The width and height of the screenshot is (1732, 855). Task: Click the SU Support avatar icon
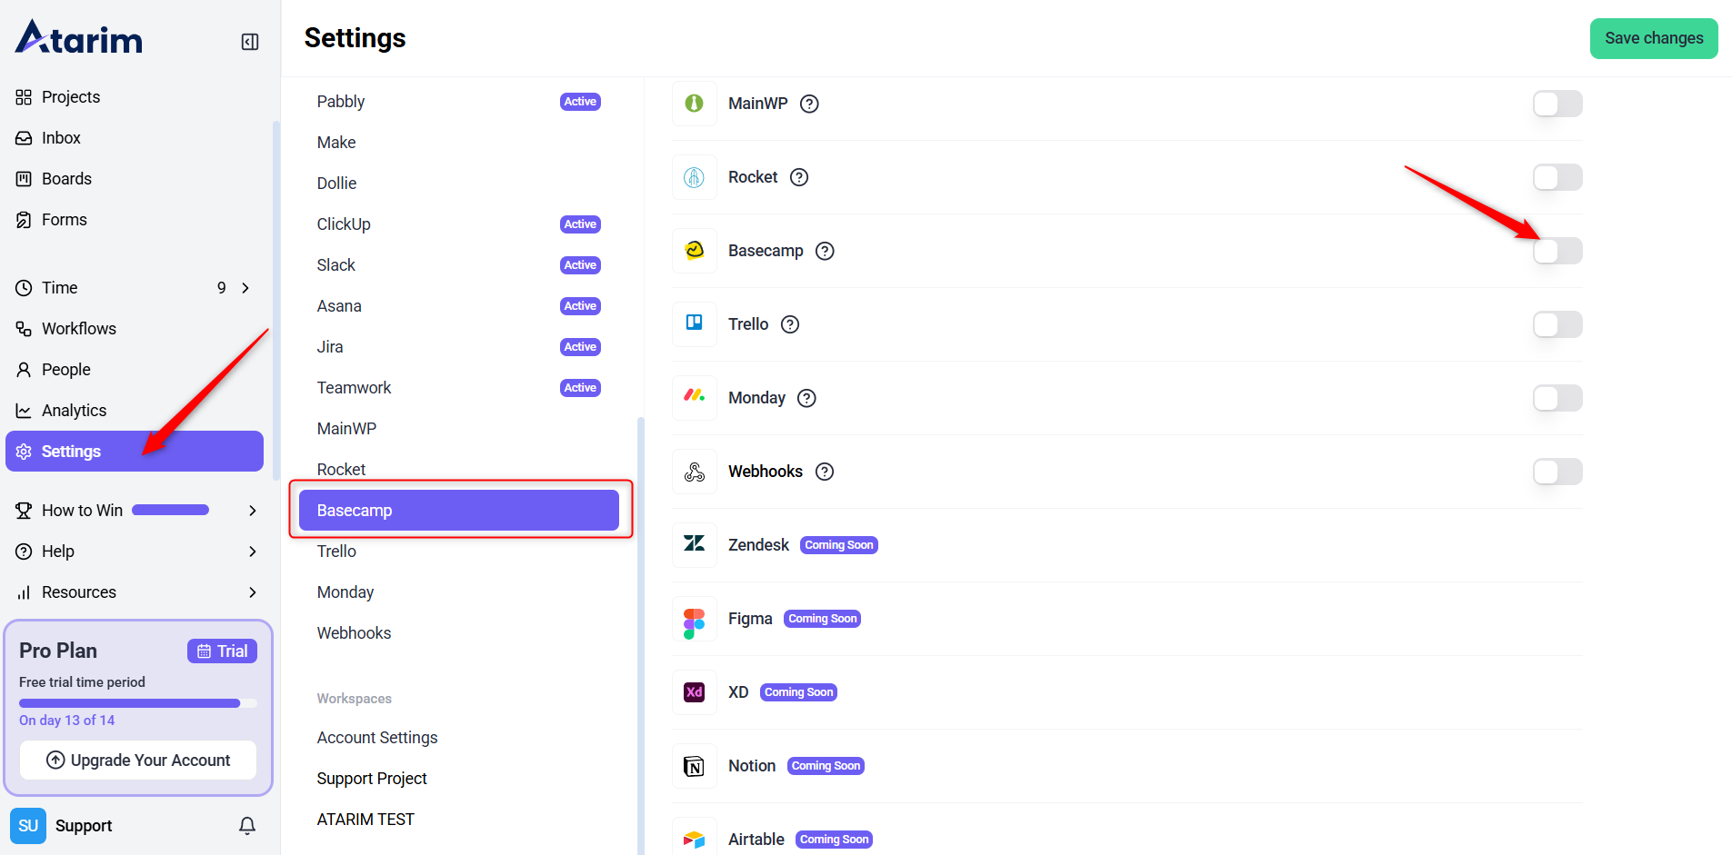tap(28, 825)
